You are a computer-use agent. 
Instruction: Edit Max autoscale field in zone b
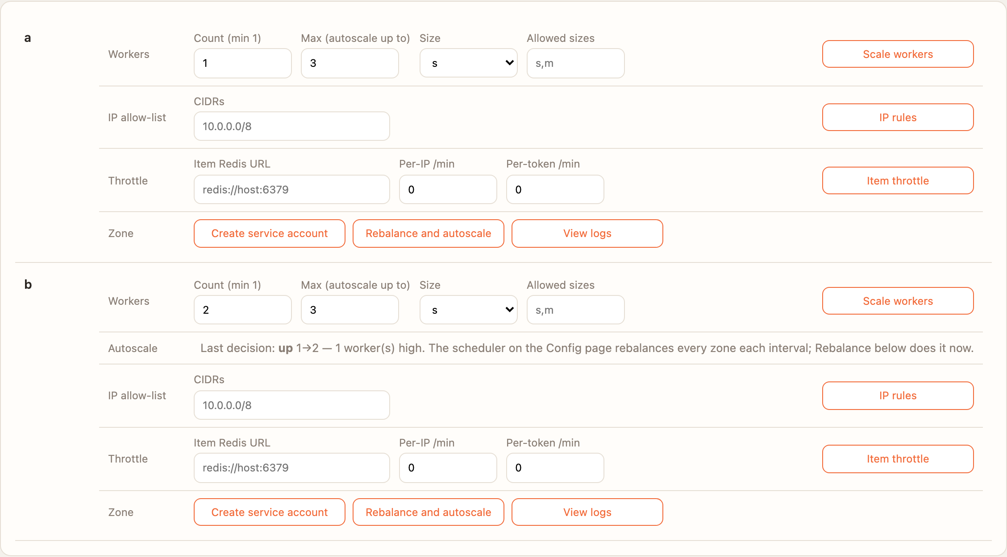point(350,310)
